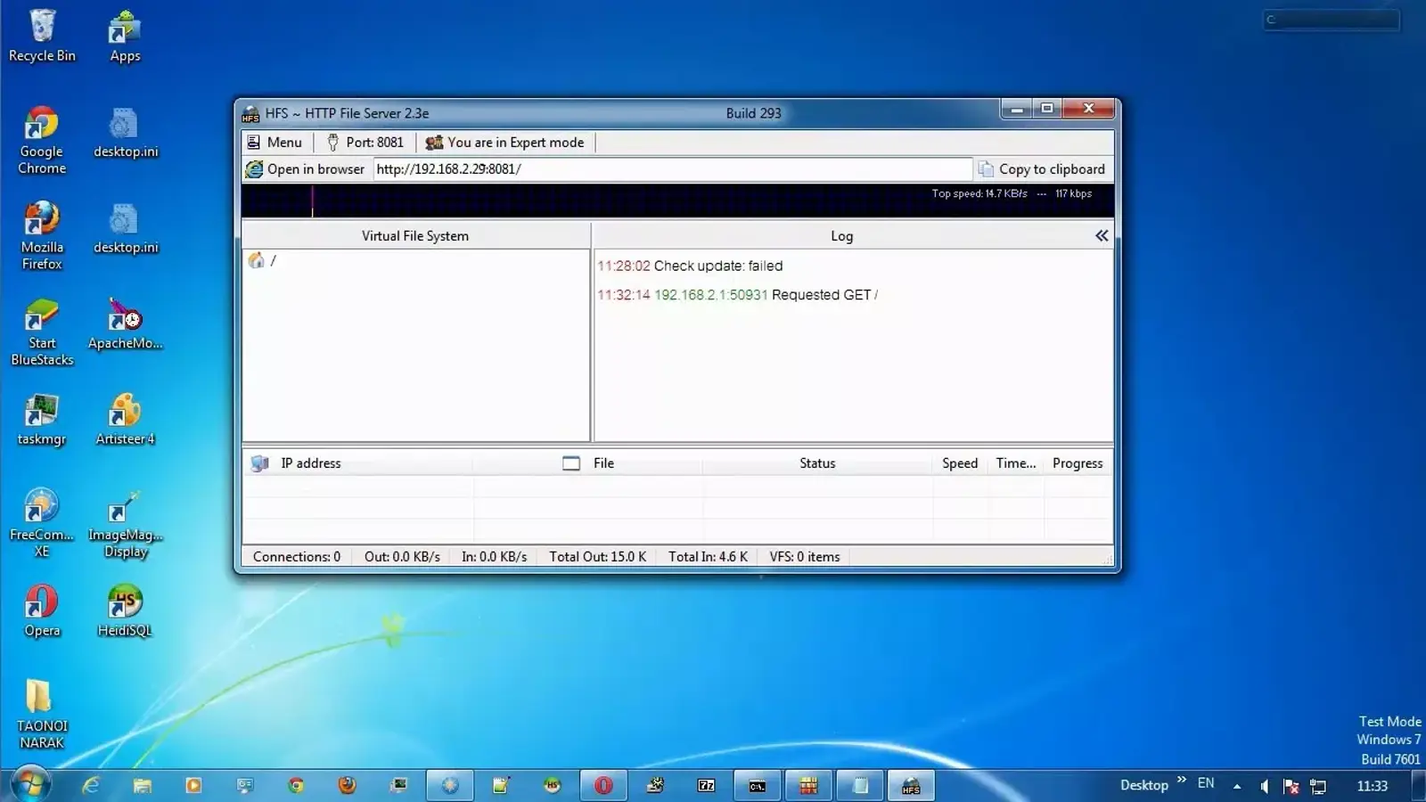
Task: Toggle the Expert mode button
Action: (x=505, y=143)
